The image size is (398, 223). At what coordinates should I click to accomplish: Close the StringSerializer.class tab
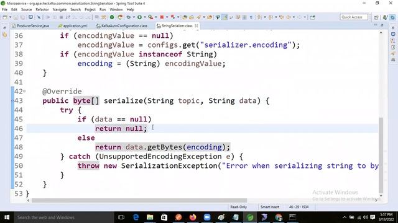tap(197, 26)
